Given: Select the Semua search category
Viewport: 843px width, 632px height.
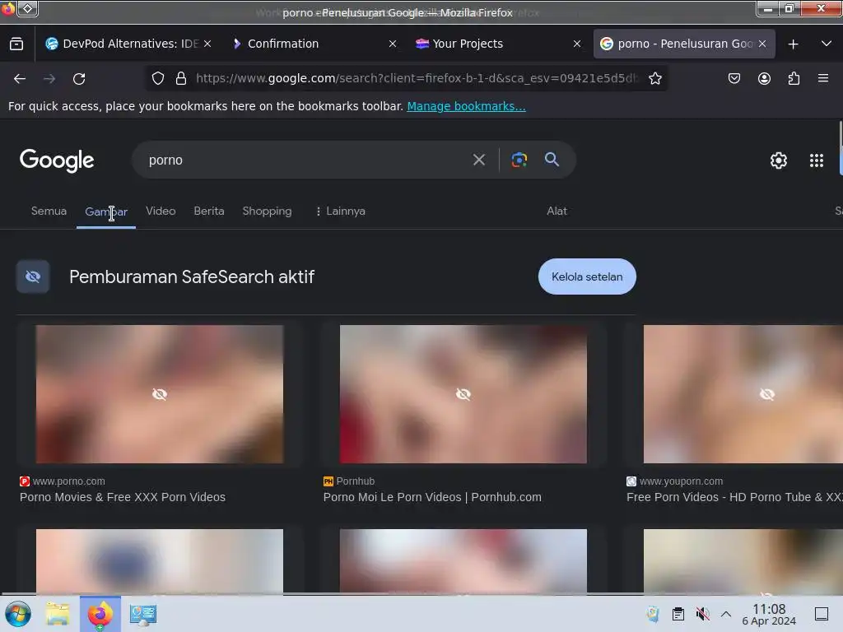Looking at the screenshot, I should [49, 211].
